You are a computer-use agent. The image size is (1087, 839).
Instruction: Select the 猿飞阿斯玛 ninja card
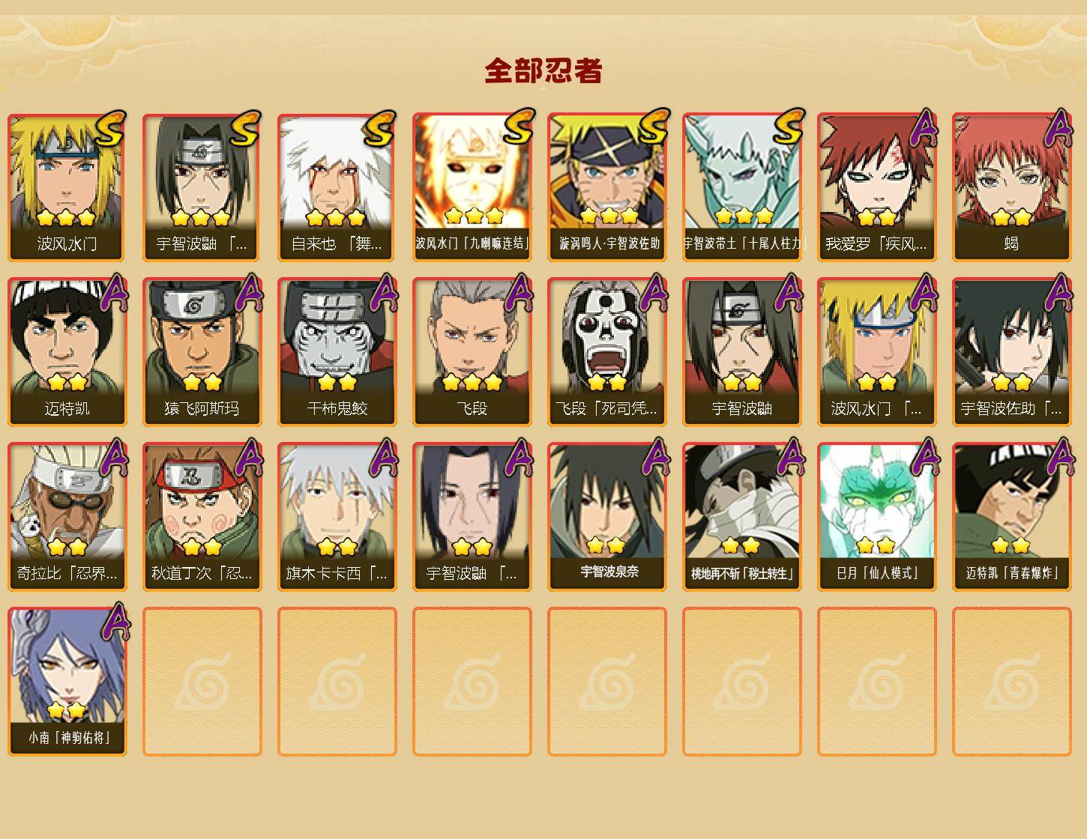[202, 352]
